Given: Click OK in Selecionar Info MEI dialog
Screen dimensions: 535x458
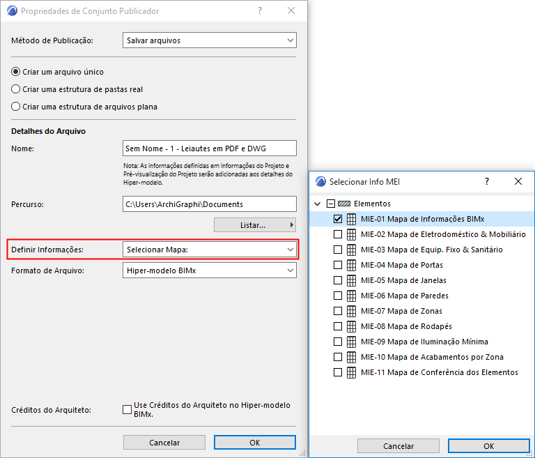Looking at the screenshot, I should (x=488, y=446).
